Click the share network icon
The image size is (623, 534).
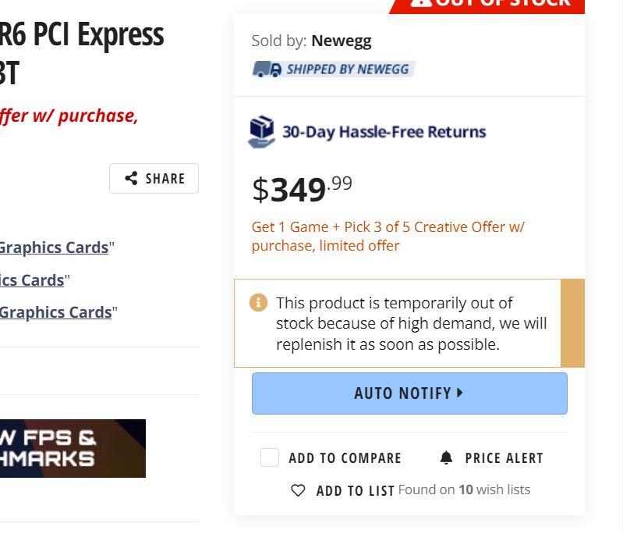pos(131,178)
